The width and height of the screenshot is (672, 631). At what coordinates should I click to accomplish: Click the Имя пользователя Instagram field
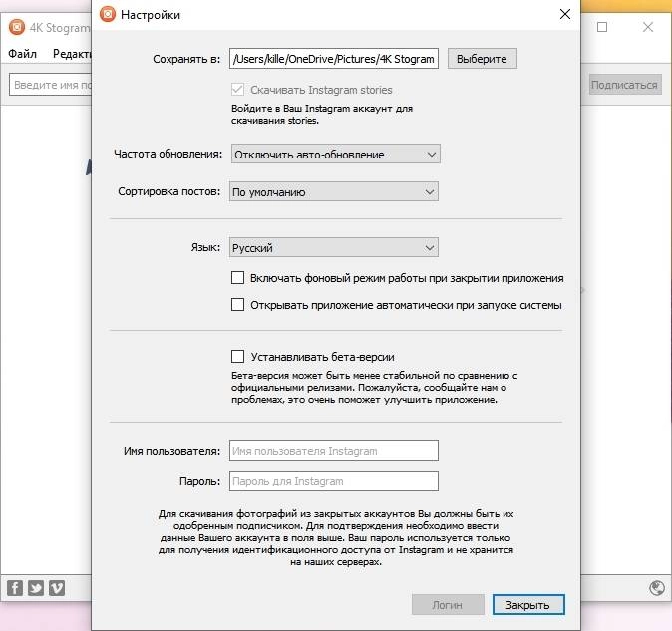click(334, 450)
